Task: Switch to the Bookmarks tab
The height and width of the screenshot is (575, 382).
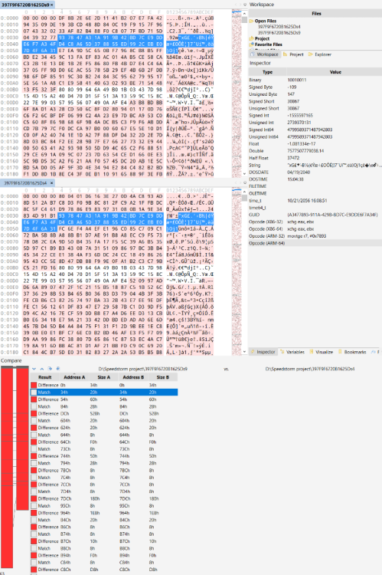Action: pos(352,352)
